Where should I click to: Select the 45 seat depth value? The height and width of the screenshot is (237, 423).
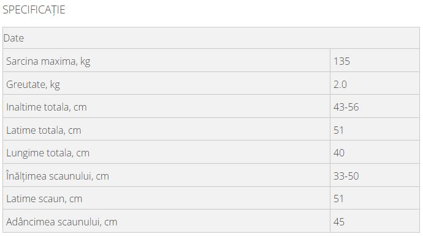pos(339,222)
